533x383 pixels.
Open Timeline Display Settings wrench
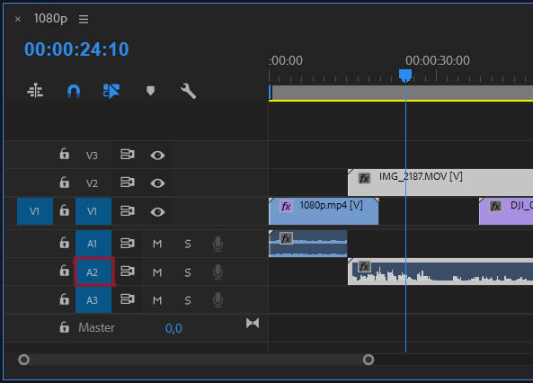[x=188, y=91]
